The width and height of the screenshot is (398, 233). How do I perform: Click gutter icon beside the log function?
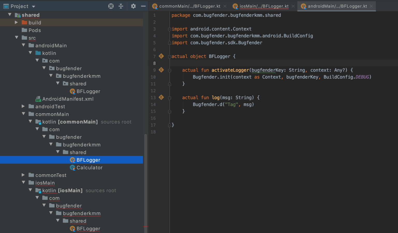pyautogui.click(x=161, y=97)
